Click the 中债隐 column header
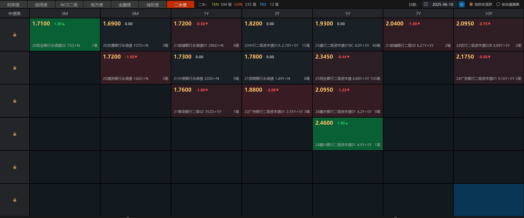 tap(14, 13)
